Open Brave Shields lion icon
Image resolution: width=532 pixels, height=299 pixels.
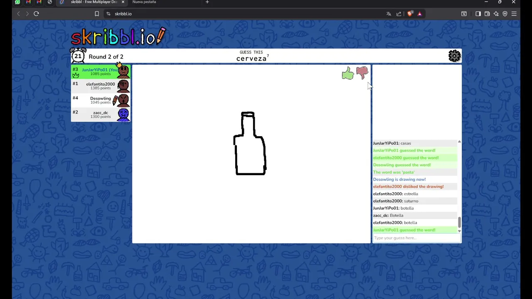410,14
